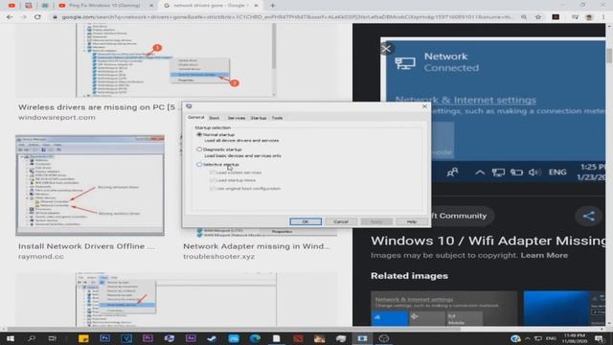The image size is (613, 345).
Task: Click Cancel in System Configuration dialog
Action: 341,221
